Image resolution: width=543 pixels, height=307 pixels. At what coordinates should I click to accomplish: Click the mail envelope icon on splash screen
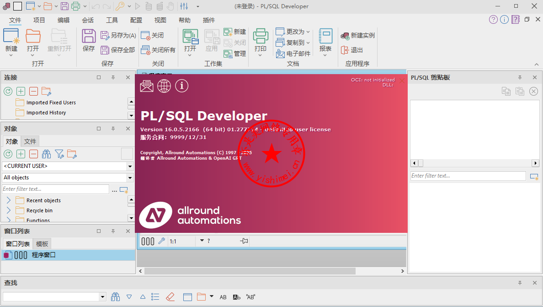146,86
